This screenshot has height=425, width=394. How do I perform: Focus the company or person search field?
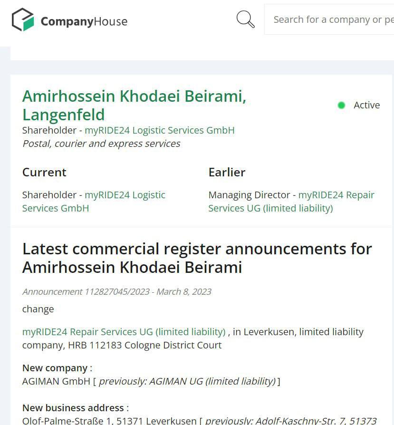tap(329, 19)
